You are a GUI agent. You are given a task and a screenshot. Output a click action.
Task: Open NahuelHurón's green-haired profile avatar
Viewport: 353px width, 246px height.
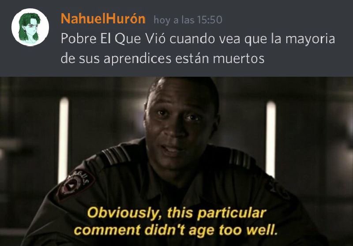point(30,27)
